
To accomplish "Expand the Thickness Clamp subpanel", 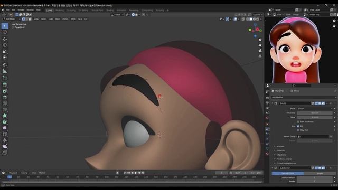I will (x=284, y=159).
